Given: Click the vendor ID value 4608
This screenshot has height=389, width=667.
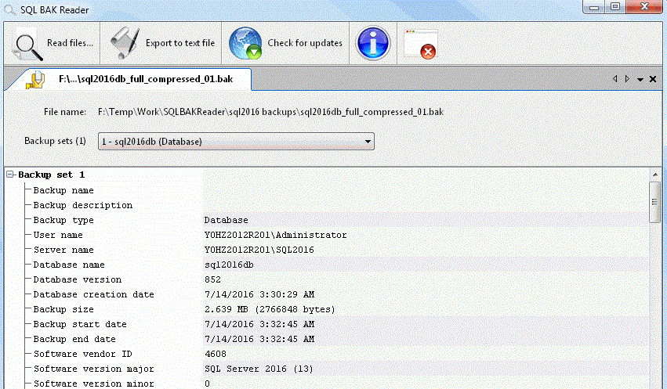Looking at the screenshot, I should point(216,354).
